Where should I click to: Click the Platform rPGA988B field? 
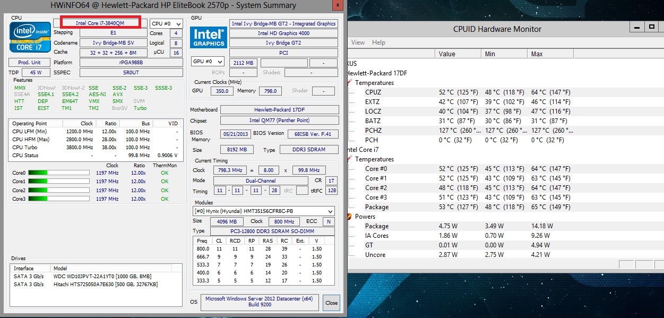tap(131, 62)
